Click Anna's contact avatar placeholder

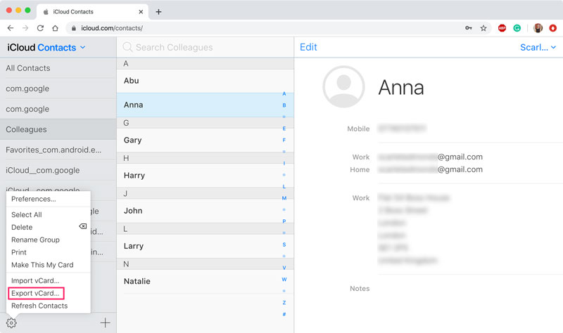tap(343, 87)
